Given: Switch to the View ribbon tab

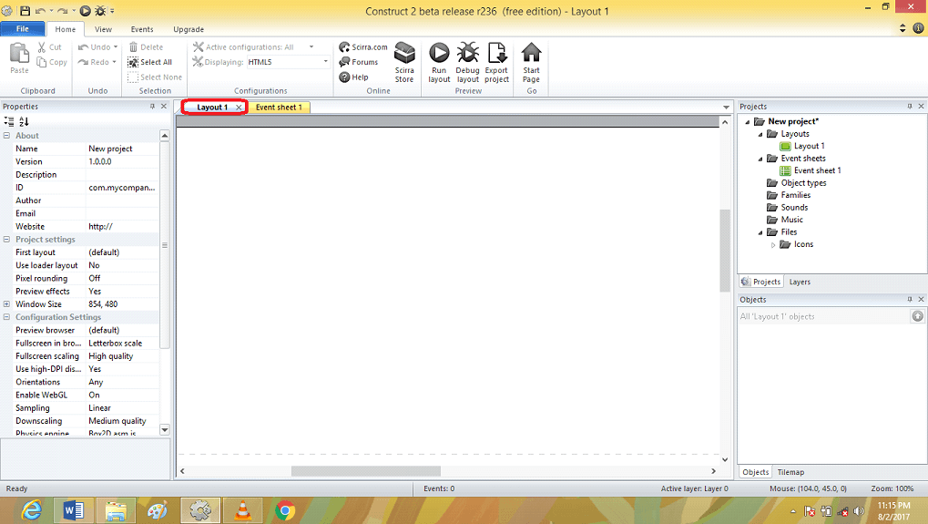Looking at the screenshot, I should [103, 29].
